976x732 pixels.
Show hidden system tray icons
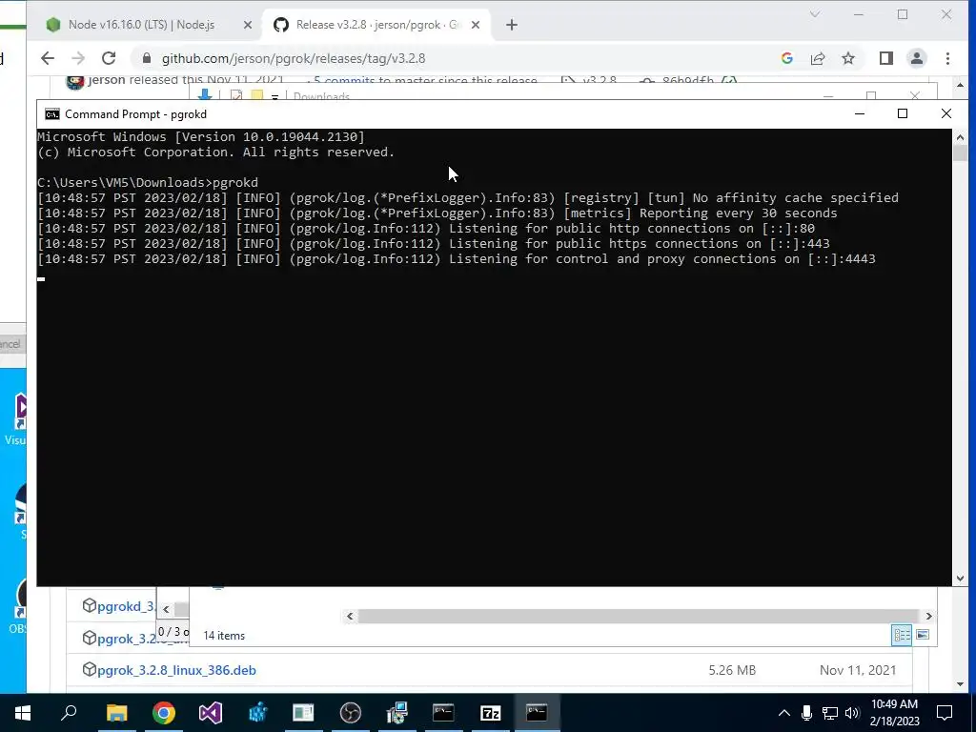(x=784, y=713)
